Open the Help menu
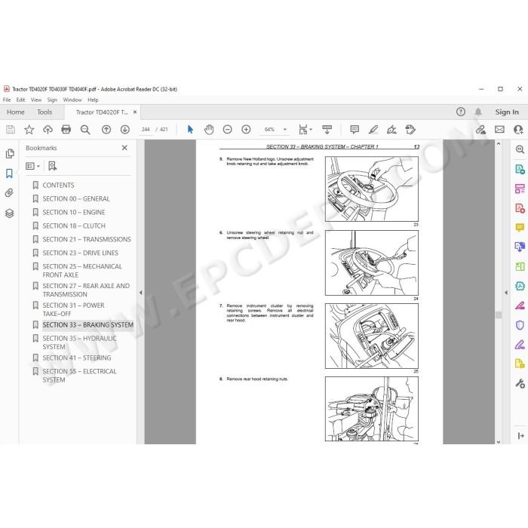The width and height of the screenshot is (528, 528). [93, 100]
